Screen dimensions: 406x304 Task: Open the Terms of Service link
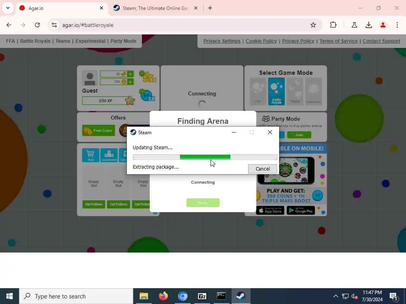pyautogui.click(x=339, y=41)
